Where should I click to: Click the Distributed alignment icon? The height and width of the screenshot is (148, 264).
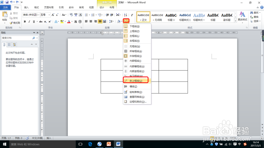click(x=105, y=21)
